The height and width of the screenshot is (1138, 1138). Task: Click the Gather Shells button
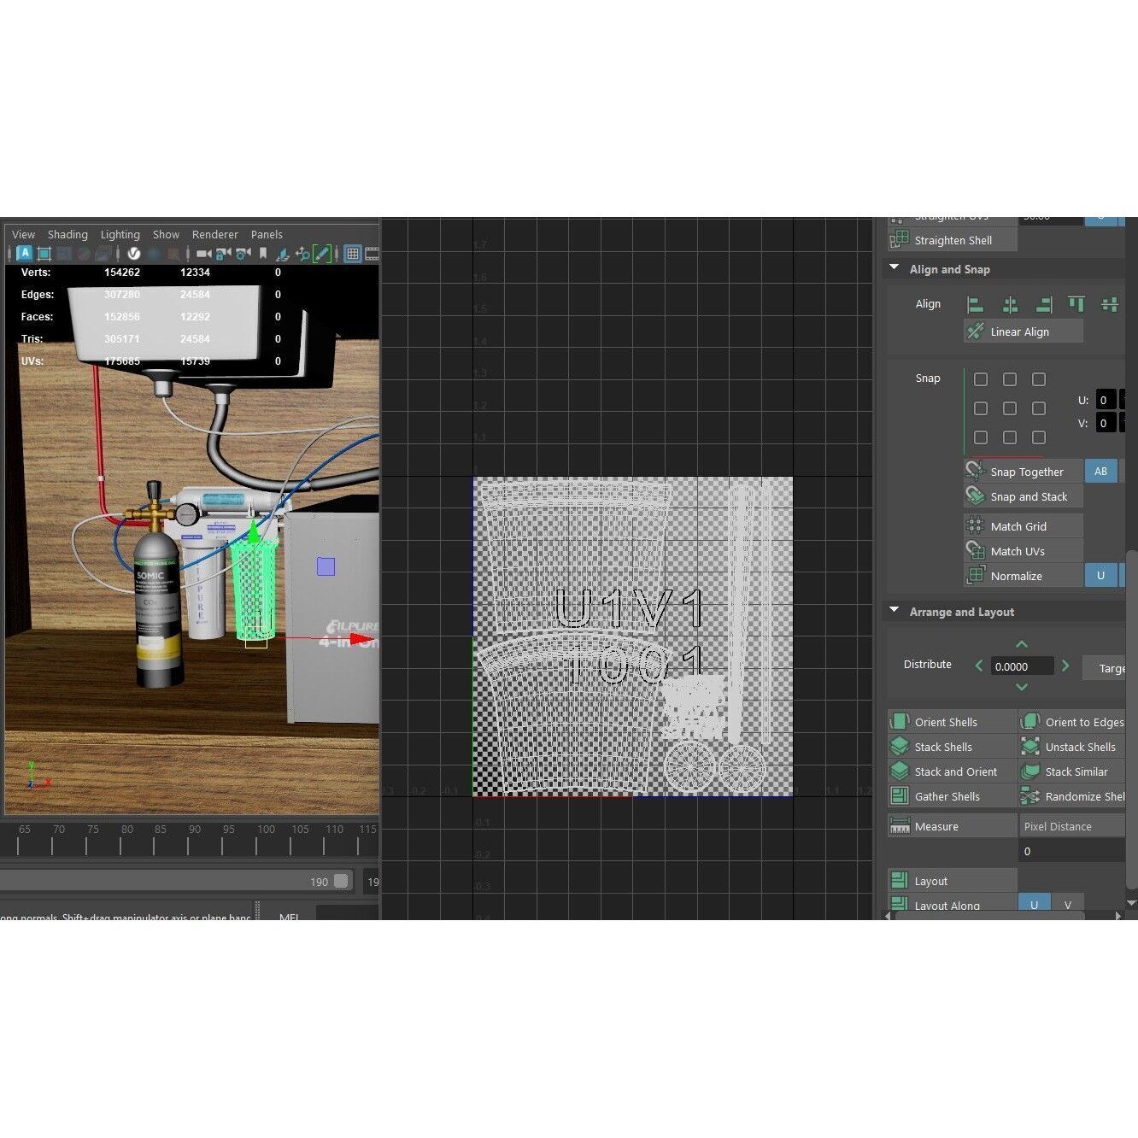coord(947,795)
